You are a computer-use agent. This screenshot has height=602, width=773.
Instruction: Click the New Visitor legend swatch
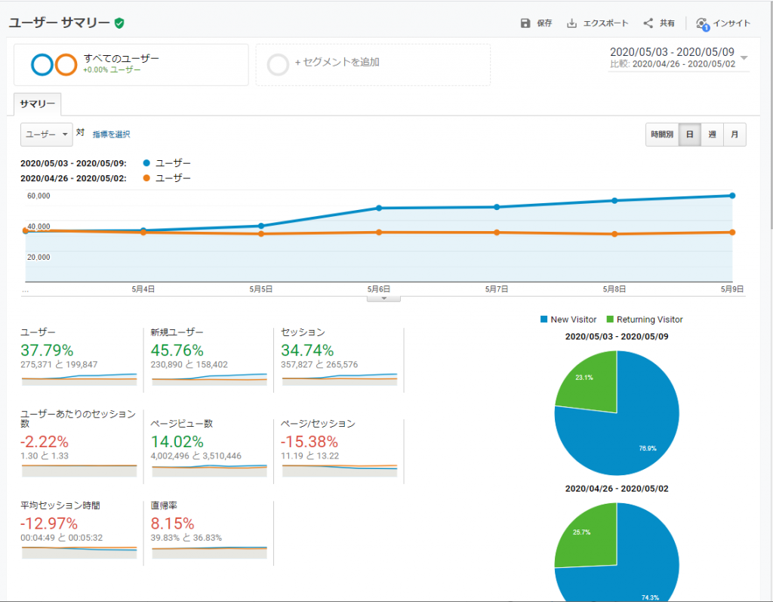[544, 320]
